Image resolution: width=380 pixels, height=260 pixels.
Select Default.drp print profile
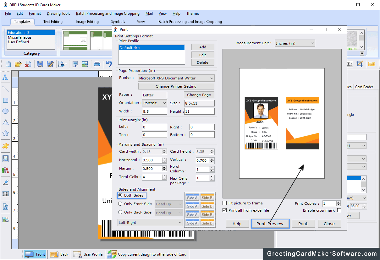click(x=151, y=48)
